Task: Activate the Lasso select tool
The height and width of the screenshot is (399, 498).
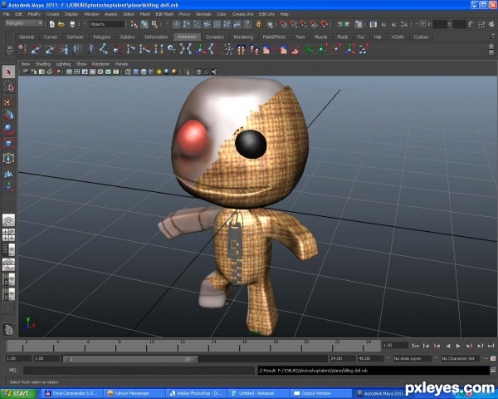Action: tap(8, 86)
